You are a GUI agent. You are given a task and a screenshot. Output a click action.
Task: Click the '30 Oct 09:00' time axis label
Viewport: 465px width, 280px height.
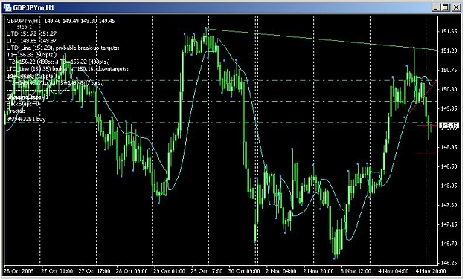244,271
